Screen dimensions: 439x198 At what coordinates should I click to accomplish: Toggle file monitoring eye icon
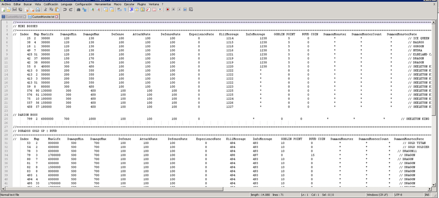(160, 10)
